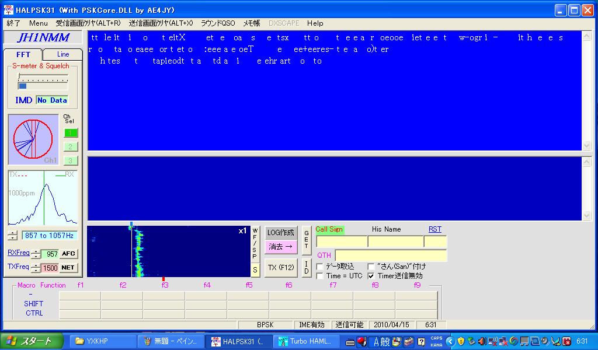This screenshot has width=598, height=350.
Task: Open the メモ帳 menu
Action: pyautogui.click(x=252, y=23)
